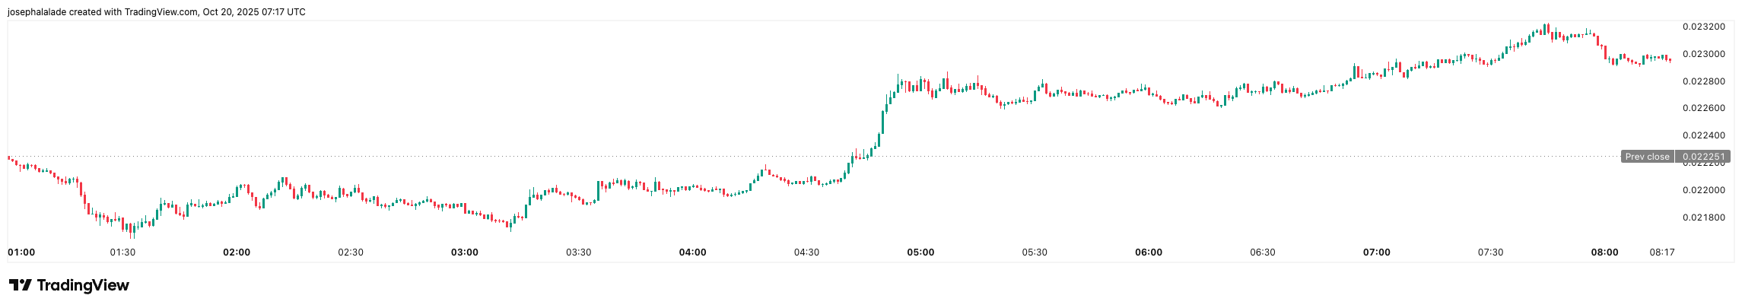Click the 06:00 time axis label

click(x=1149, y=252)
